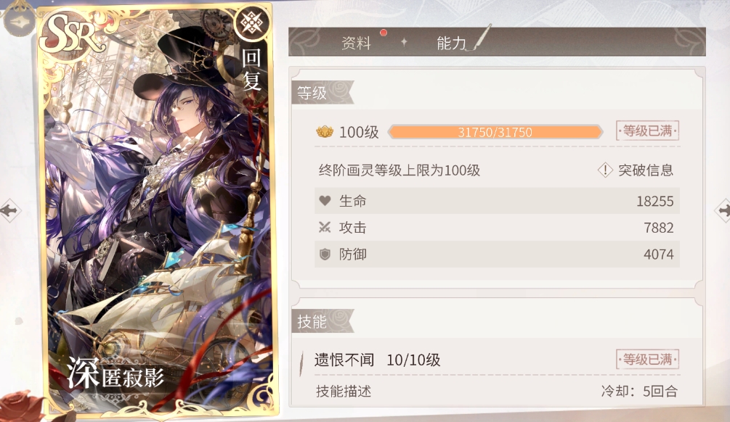Click the heart 生命 stat icon
This screenshot has height=422, width=730.
click(325, 201)
